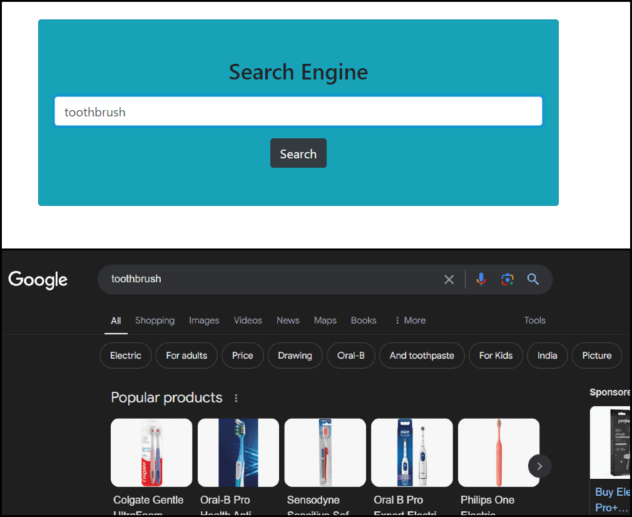
Task: Open the Sensodyne toothbrush product image
Action: [x=325, y=453]
